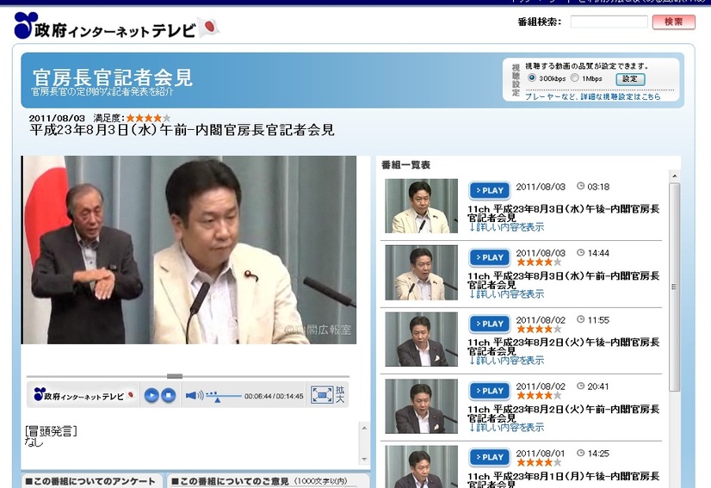Play the 2011/08/01 14:25 program
The height and width of the screenshot is (488, 711).
tap(489, 457)
